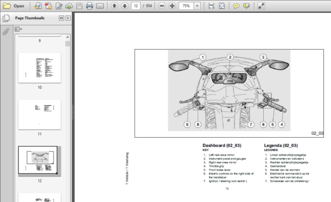The image size is (331, 202).
Task: Click the 'Left rear-view mirror' list entry
Action: (222, 155)
